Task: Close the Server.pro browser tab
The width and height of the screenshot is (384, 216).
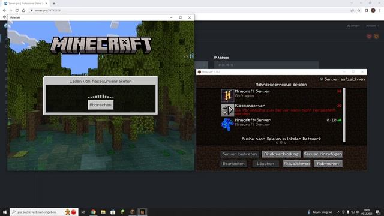Action: click(46, 4)
